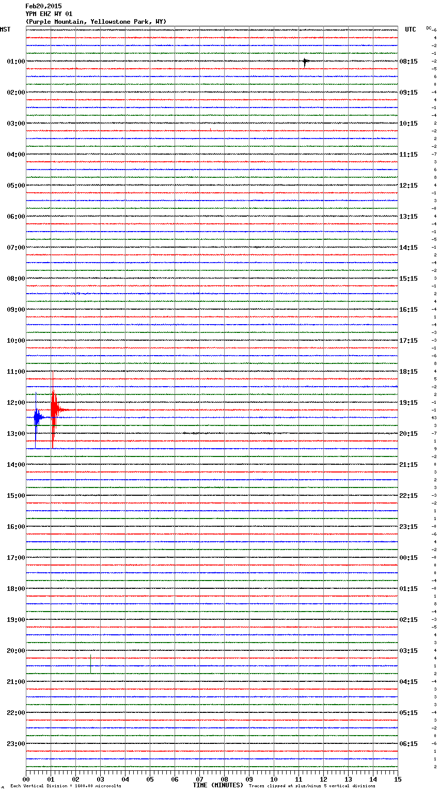This screenshot has width=439, height=793.
Task: Click the 22:15 UTC time label
Action: tap(409, 496)
